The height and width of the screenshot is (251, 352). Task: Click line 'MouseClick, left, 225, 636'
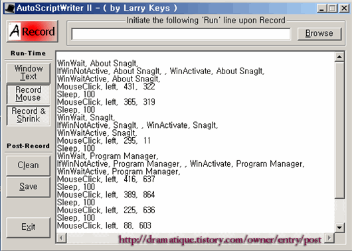pyautogui.click(x=106, y=210)
